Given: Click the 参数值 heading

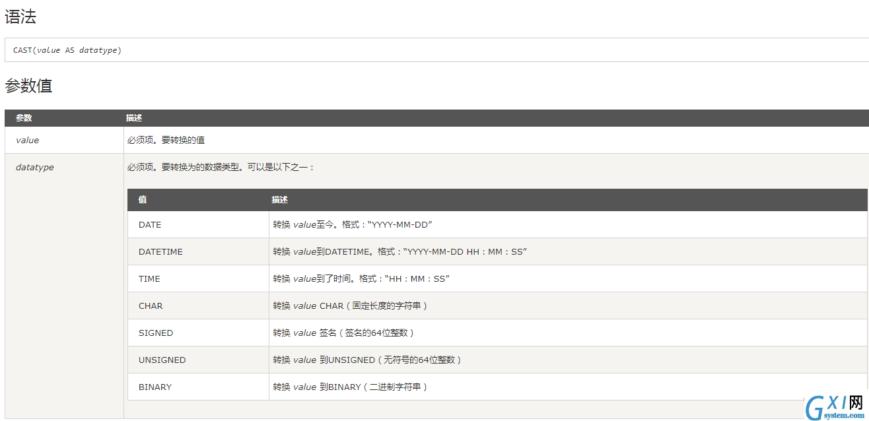Looking at the screenshot, I should pyautogui.click(x=28, y=86).
